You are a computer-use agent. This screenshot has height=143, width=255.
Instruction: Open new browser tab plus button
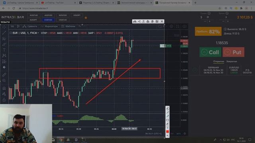click(195, 3)
